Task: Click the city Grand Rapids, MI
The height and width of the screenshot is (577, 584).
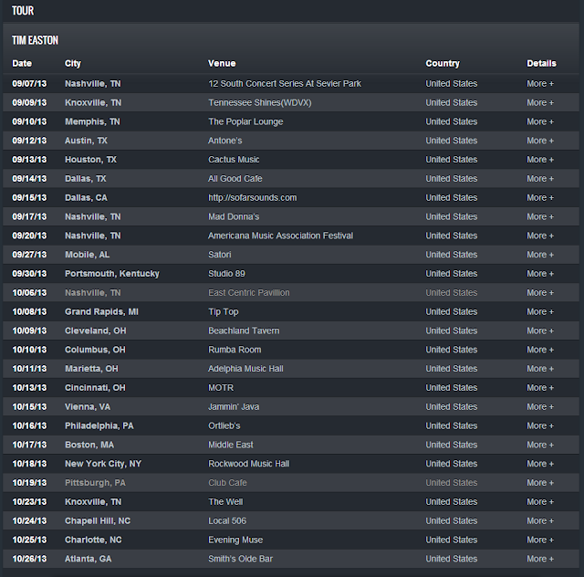Action: [101, 311]
